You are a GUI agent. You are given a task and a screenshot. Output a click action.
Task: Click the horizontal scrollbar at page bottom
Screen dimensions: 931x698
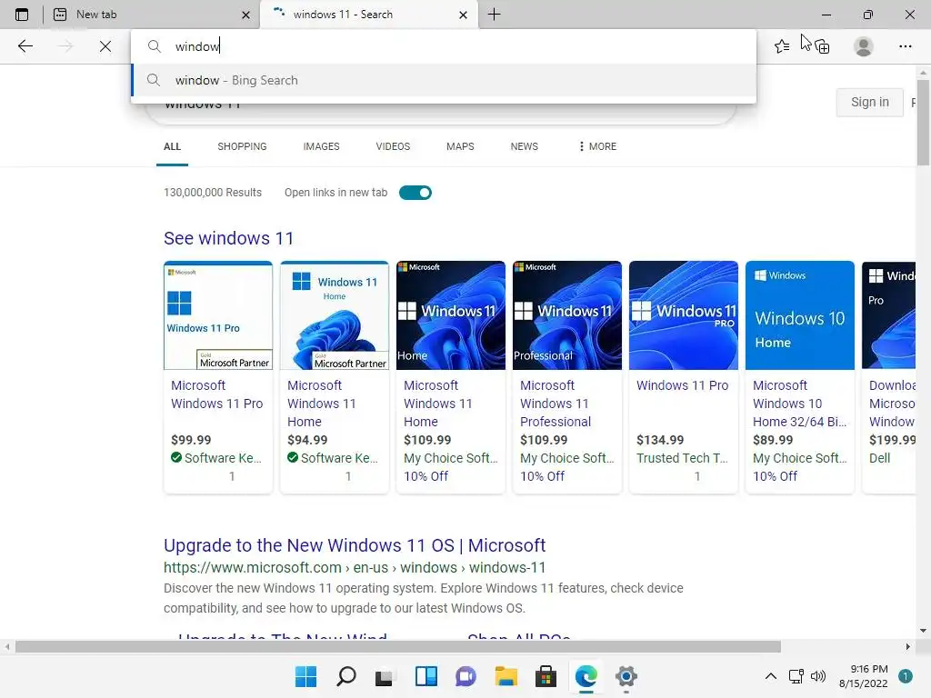(x=398, y=646)
